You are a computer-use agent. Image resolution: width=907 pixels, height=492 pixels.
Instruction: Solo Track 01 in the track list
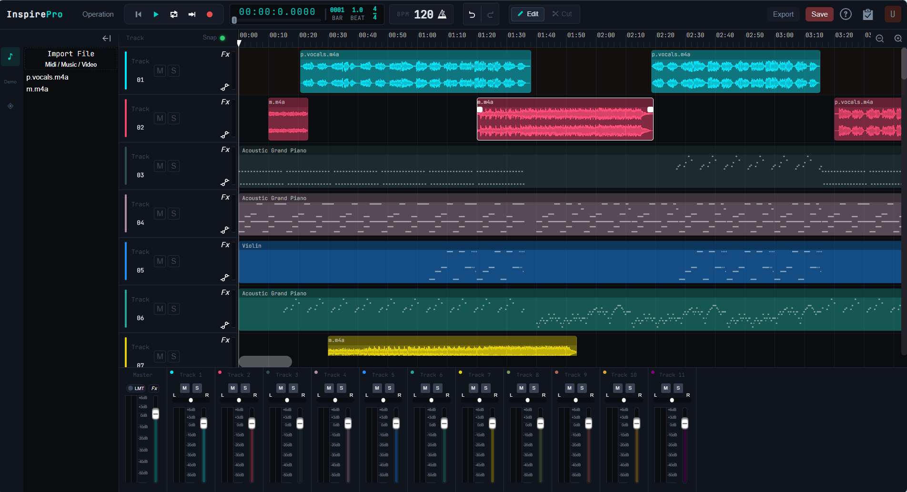[x=174, y=71]
